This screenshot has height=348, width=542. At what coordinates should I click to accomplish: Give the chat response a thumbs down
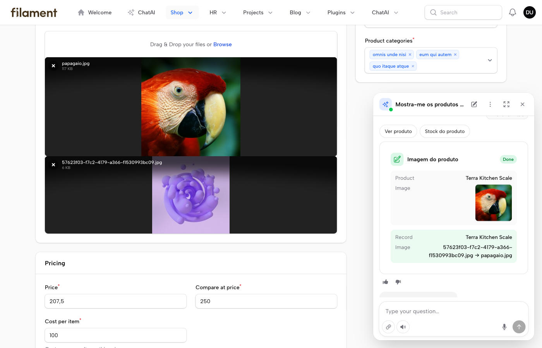pyautogui.click(x=398, y=282)
